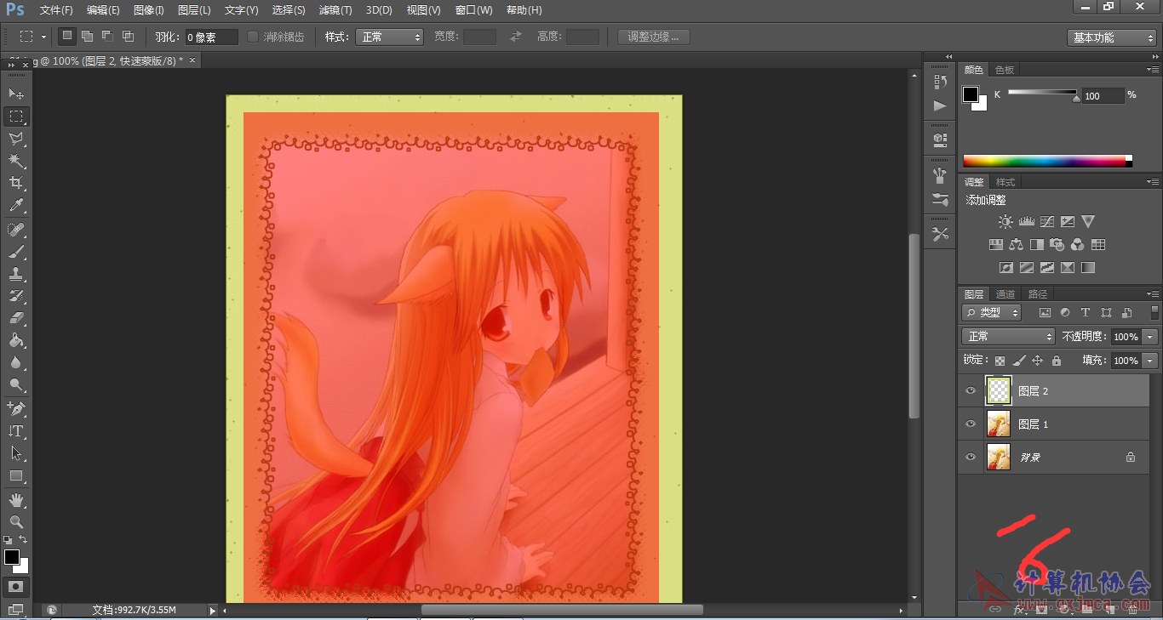Select the Clone Stamp tool
The width and height of the screenshot is (1163, 620).
(x=16, y=275)
